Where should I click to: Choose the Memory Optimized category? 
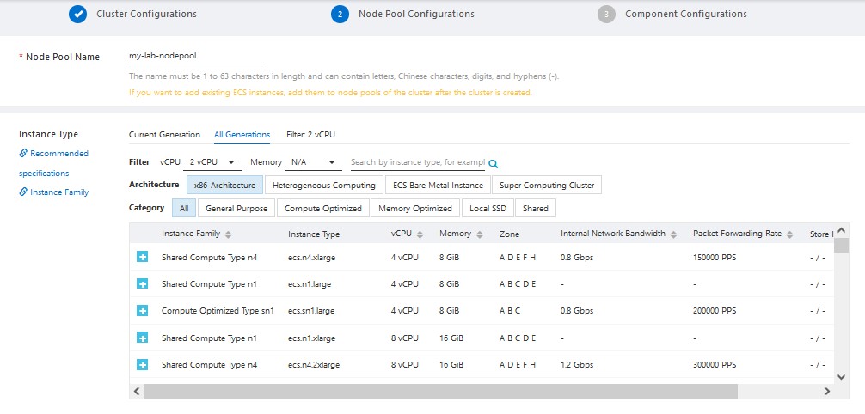415,208
